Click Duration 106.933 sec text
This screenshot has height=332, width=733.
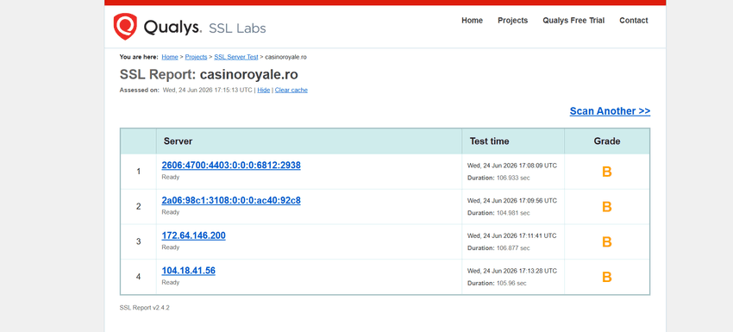(x=498, y=178)
